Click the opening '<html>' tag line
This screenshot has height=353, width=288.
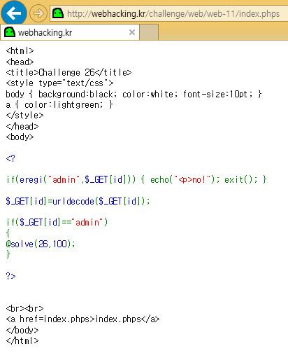[x=20, y=50]
